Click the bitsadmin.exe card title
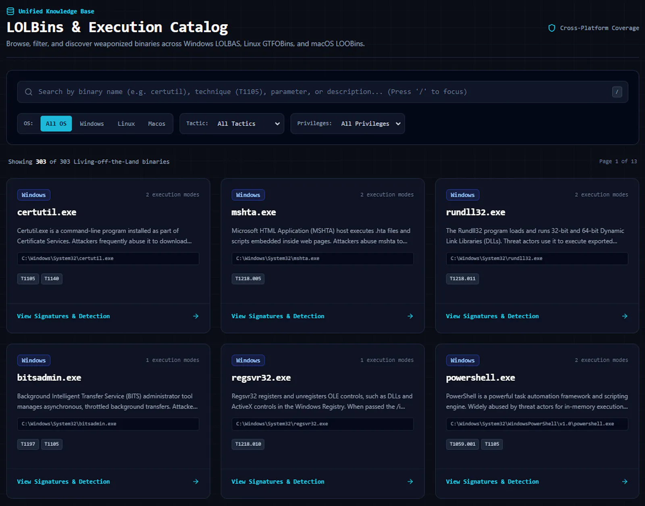This screenshot has height=506, width=645. pyautogui.click(x=49, y=378)
